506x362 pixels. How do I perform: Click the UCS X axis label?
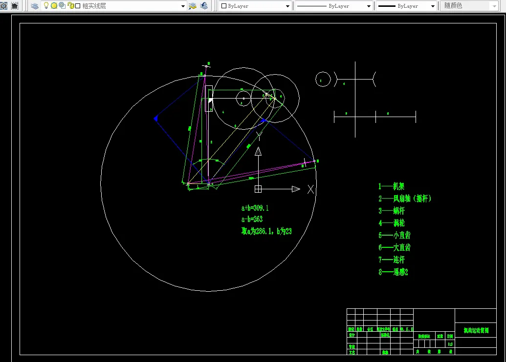click(x=310, y=189)
